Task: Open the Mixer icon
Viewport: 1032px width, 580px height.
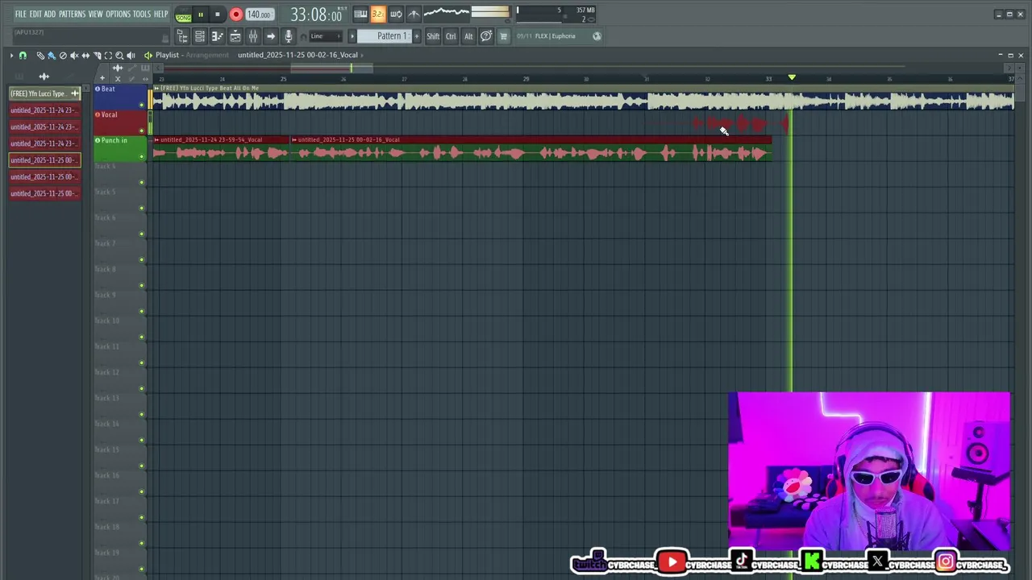Action: (x=253, y=36)
